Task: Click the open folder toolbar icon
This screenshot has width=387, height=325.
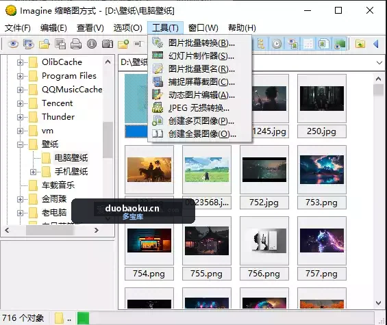Action: tap(45, 44)
